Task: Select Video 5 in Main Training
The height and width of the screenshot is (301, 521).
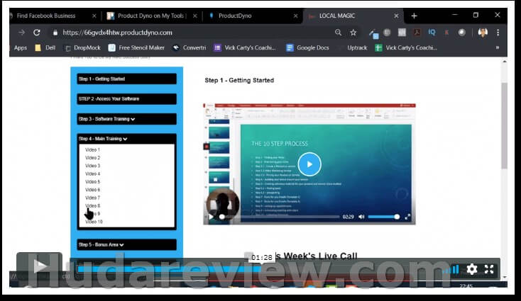Action: coord(92,181)
